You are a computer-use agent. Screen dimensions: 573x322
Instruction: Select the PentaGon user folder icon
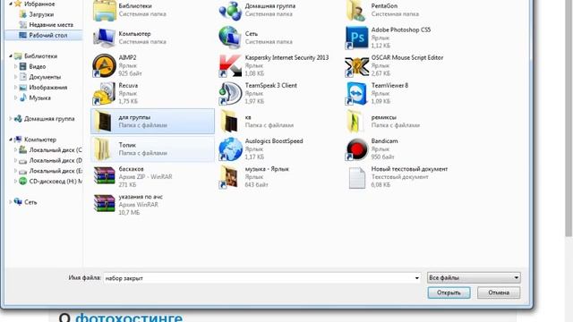356,10
